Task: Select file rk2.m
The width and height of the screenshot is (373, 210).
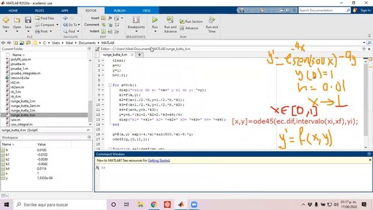Action: coord(15,83)
